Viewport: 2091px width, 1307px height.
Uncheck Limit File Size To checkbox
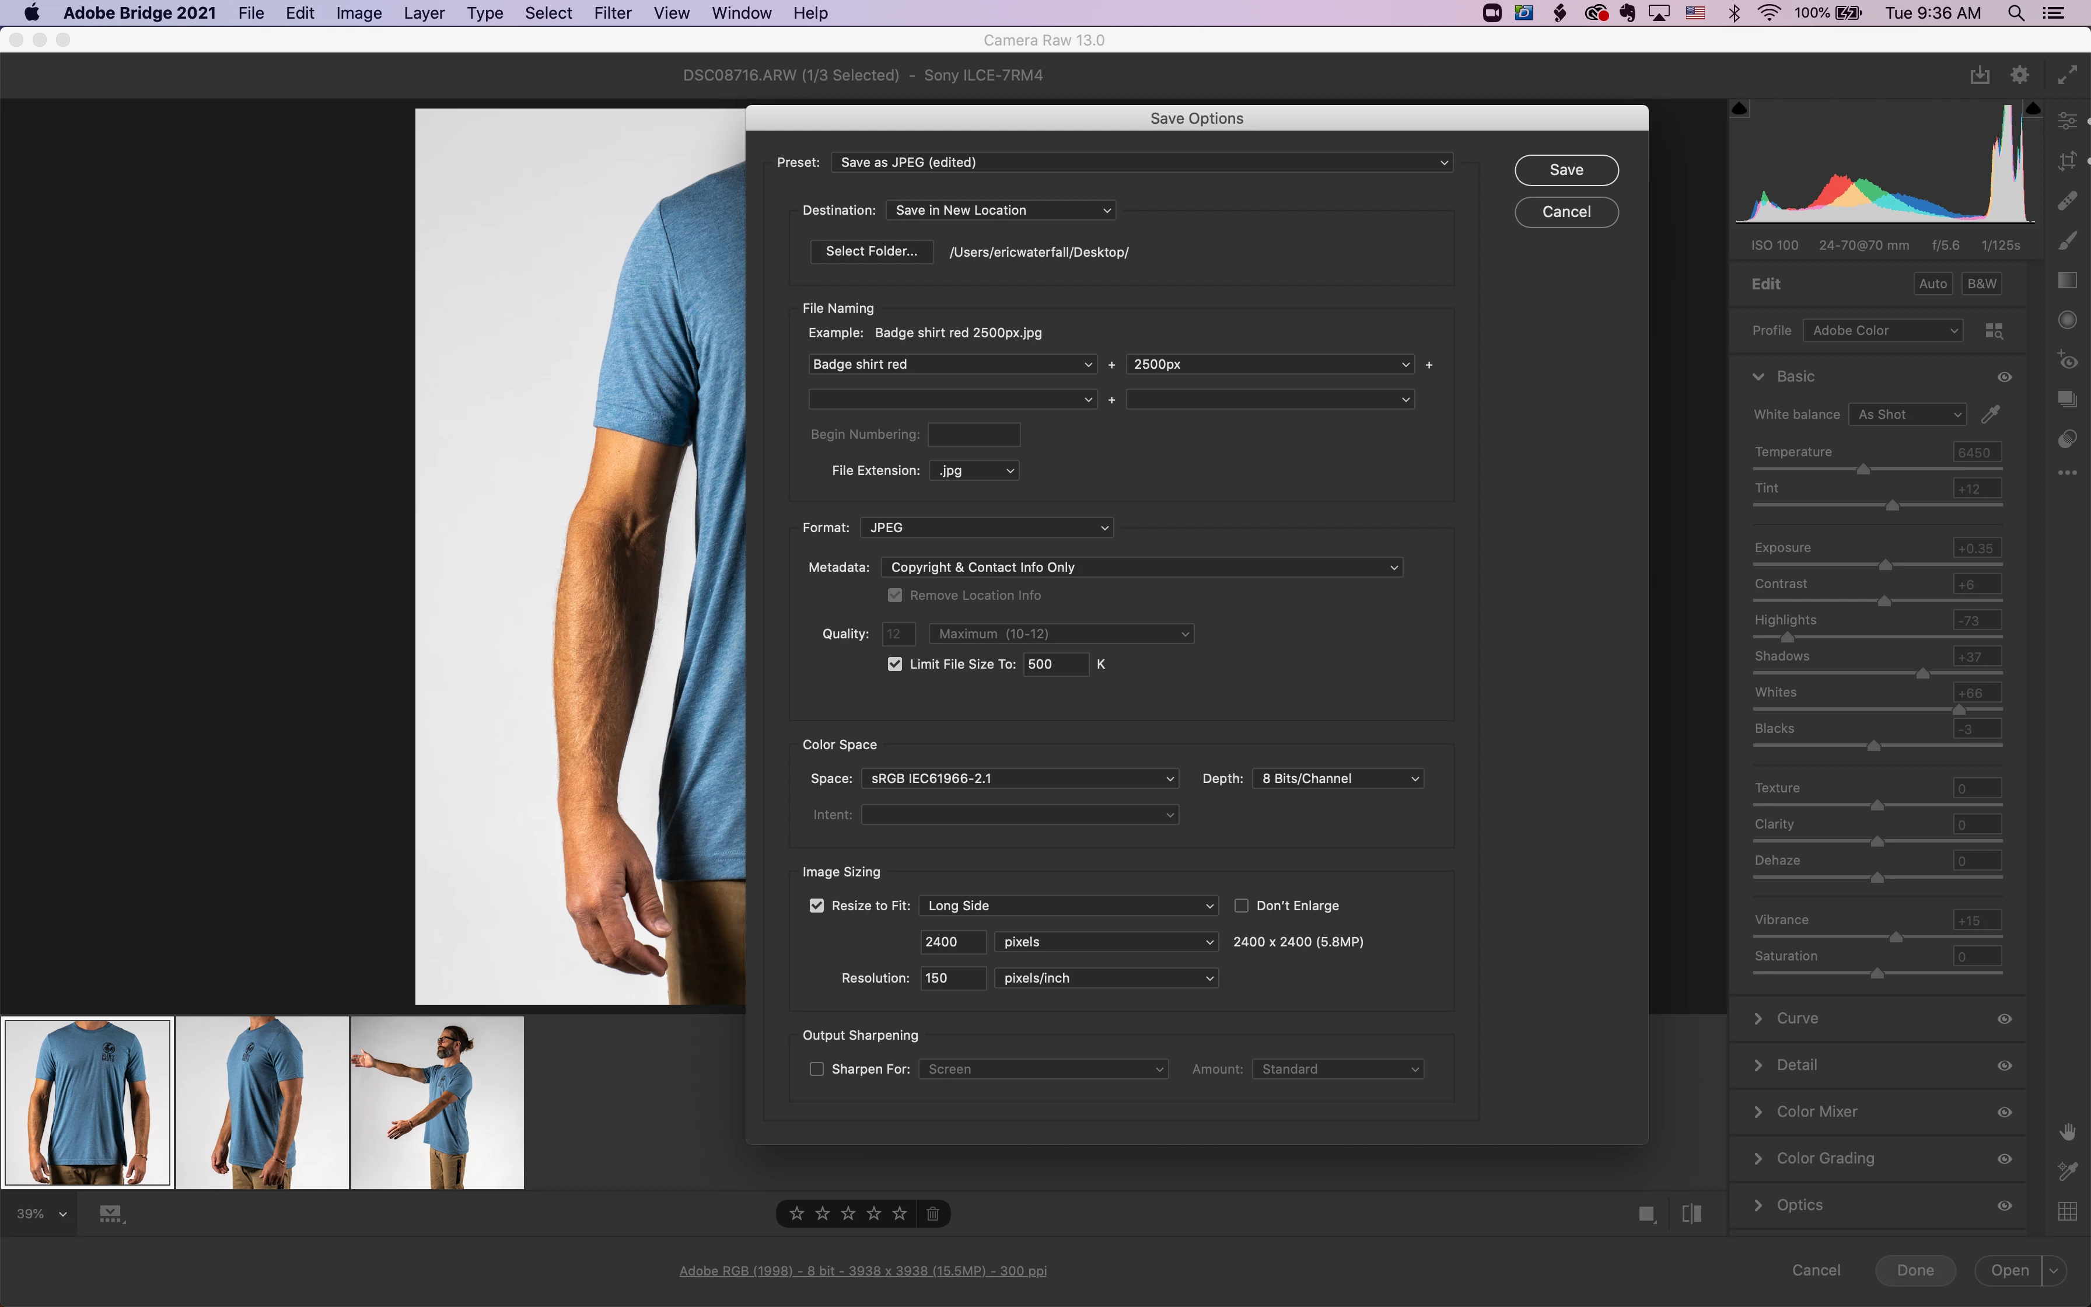894,664
